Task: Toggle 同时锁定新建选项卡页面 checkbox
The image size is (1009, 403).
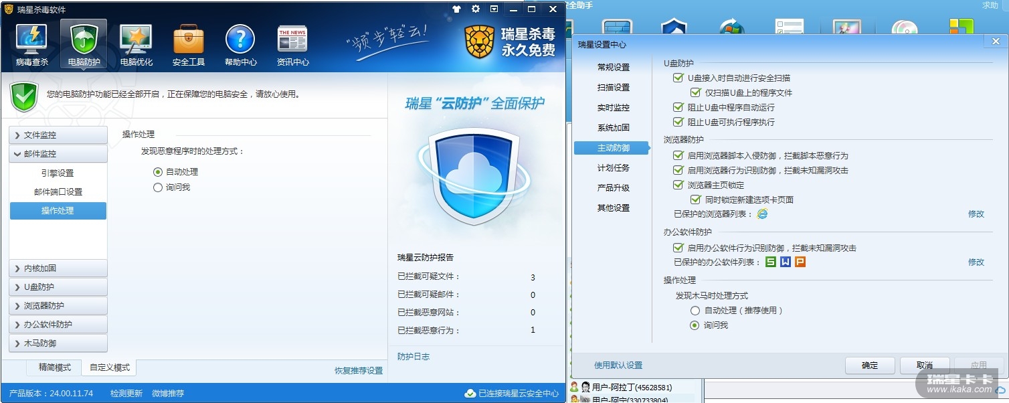Action: [695, 199]
